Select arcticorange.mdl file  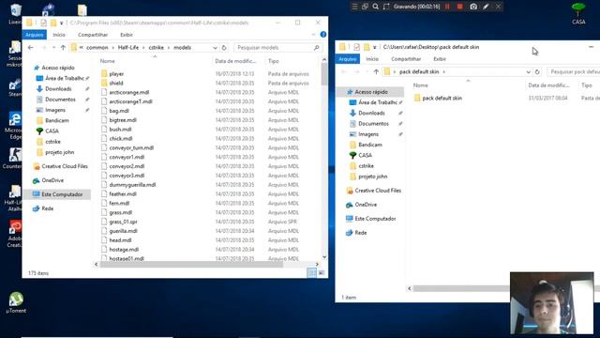point(129,92)
